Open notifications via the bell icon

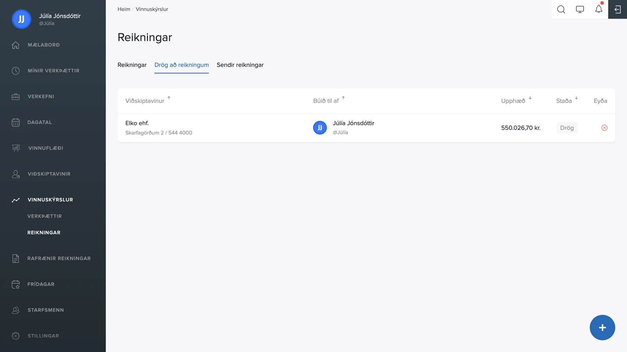(x=599, y=9)
